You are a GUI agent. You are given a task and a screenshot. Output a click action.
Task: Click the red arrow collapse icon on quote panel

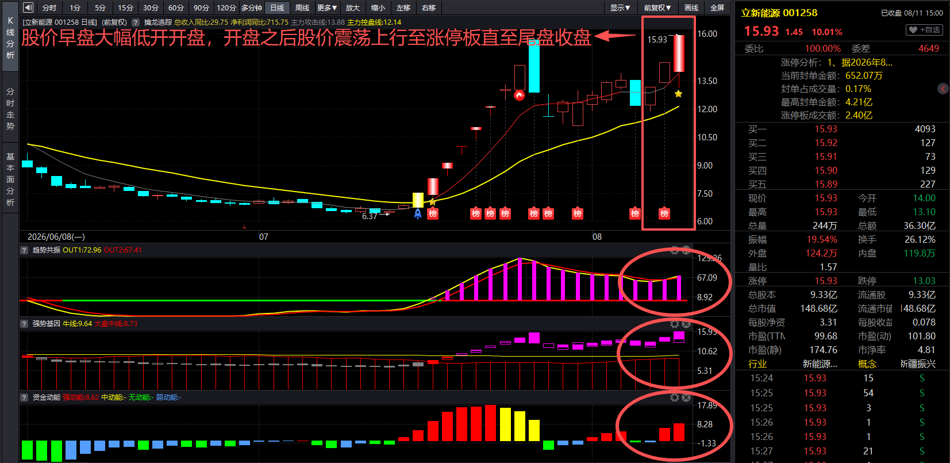click(943, 89)
